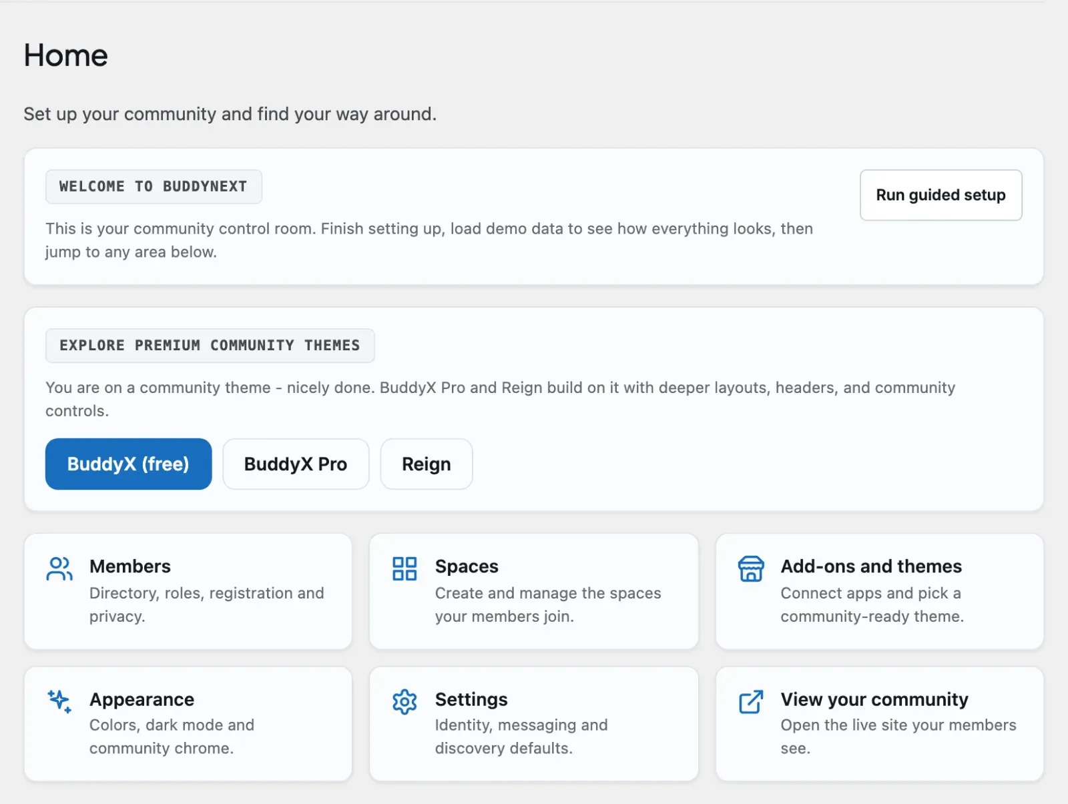
Task: Click 'This is your community control room' paragraph
Action: tap(429, 240)
